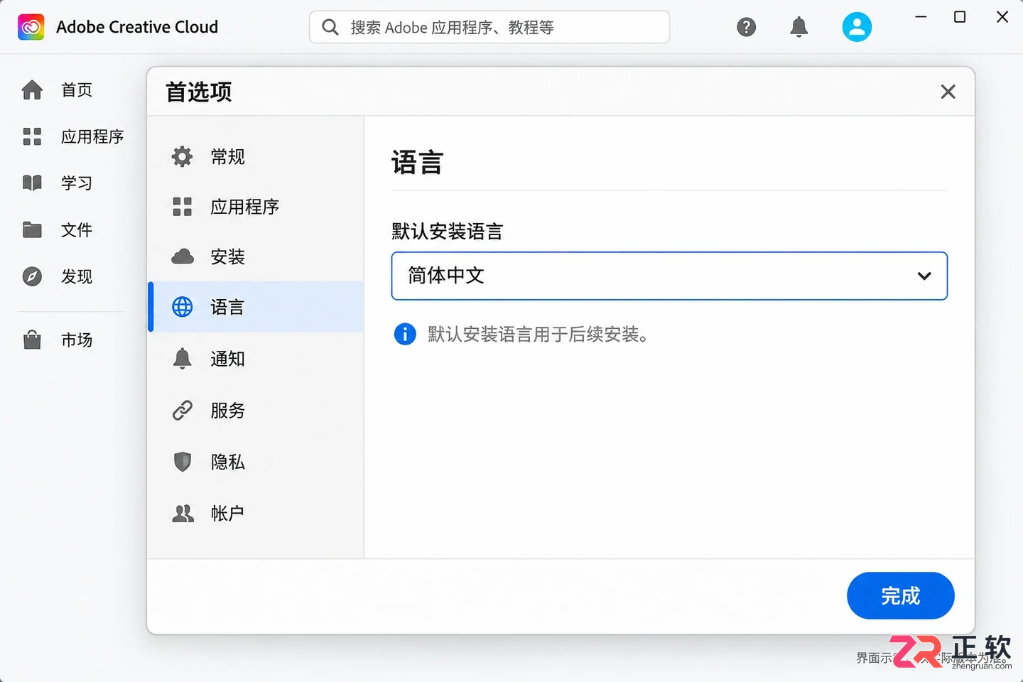Switch to 通知 preferences tab
This screenshot has height=682, width=1023.
(x=256, y=359)
